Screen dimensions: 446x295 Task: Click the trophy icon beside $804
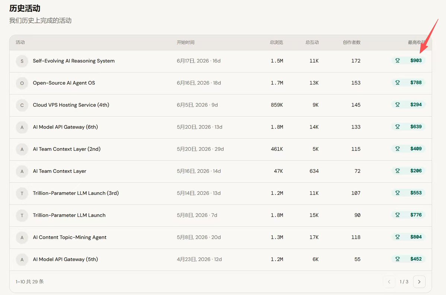click(x=397, y=237)
